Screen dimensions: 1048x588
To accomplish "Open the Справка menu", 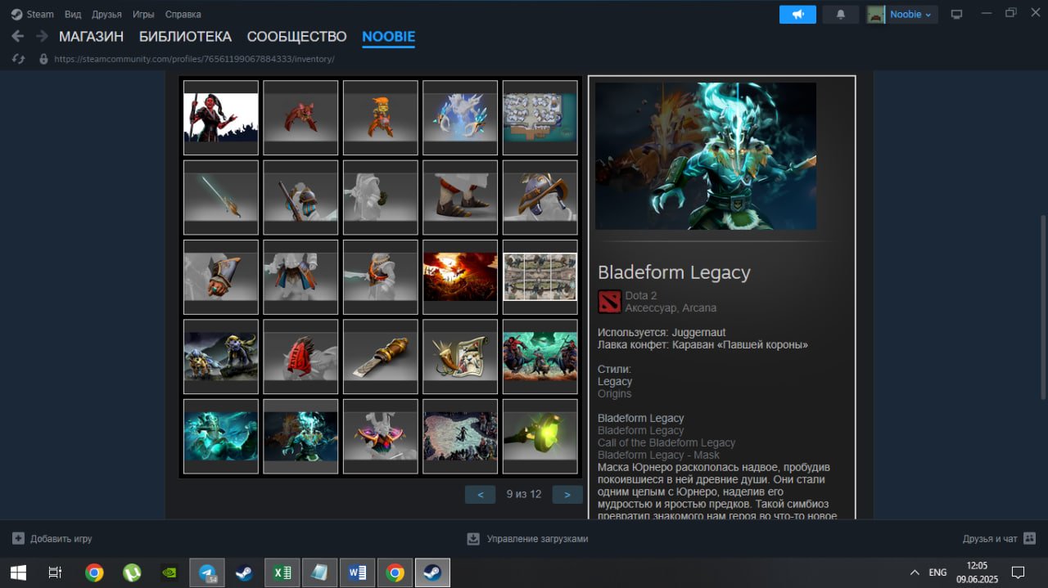I will click(x=183, y=15).
